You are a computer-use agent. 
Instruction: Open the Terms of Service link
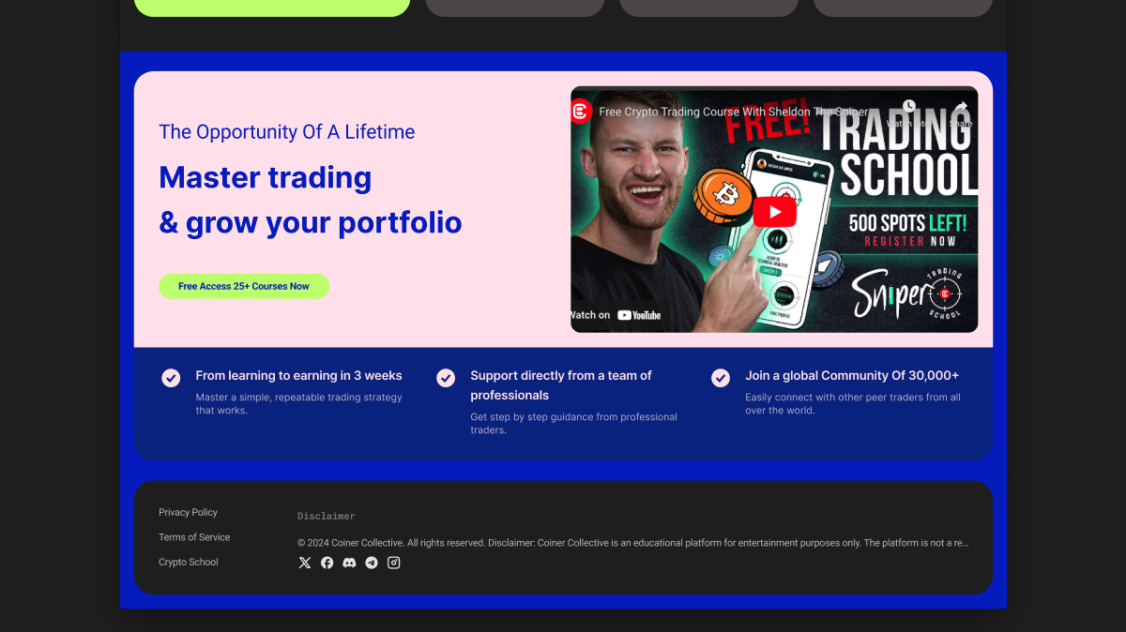click(194, 537)
